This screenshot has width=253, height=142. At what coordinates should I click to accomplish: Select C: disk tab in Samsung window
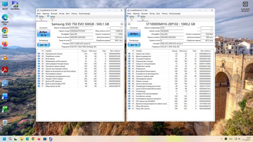41,18
